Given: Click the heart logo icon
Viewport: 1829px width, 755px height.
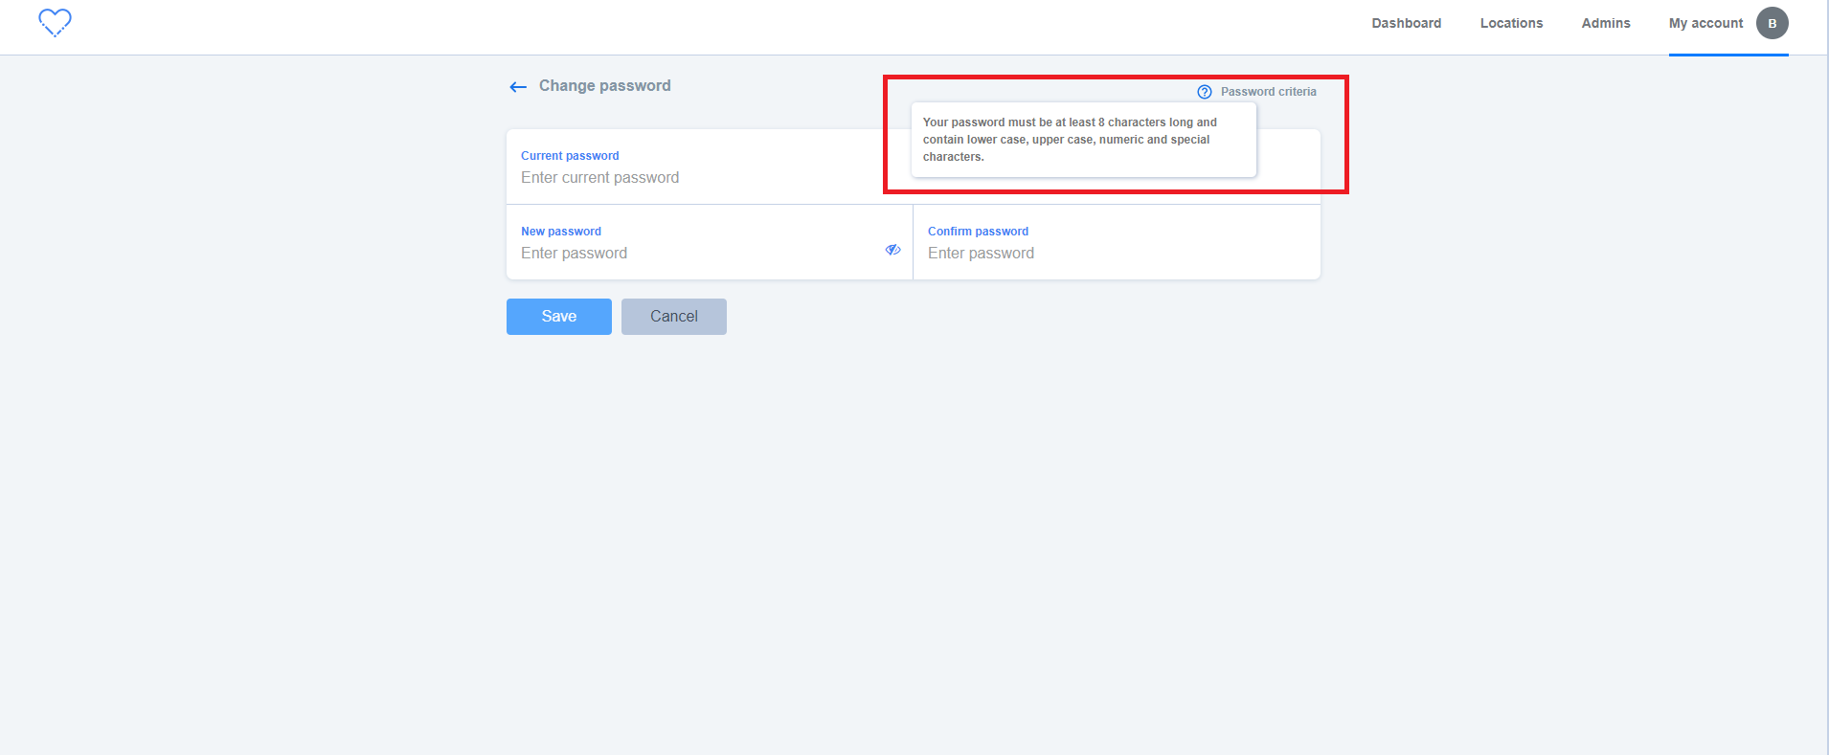Looking at the screenshot, I should [x=55, y=22].
